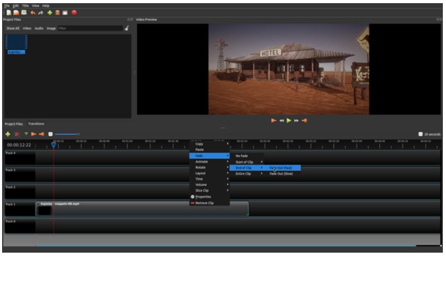Expand the Copy submenu
Viewport: 446px width, 282px height.
209,144
